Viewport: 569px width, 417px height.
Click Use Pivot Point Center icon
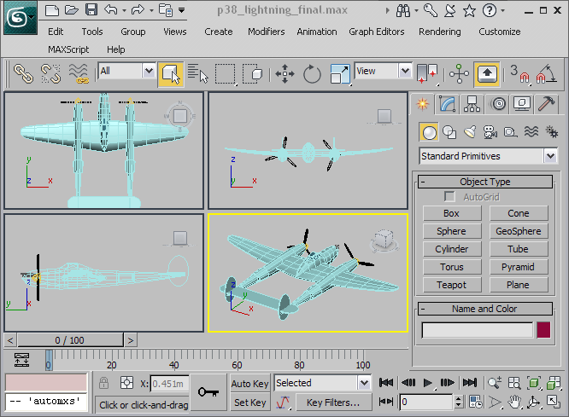pyautogui.click(x=427, y=74)
